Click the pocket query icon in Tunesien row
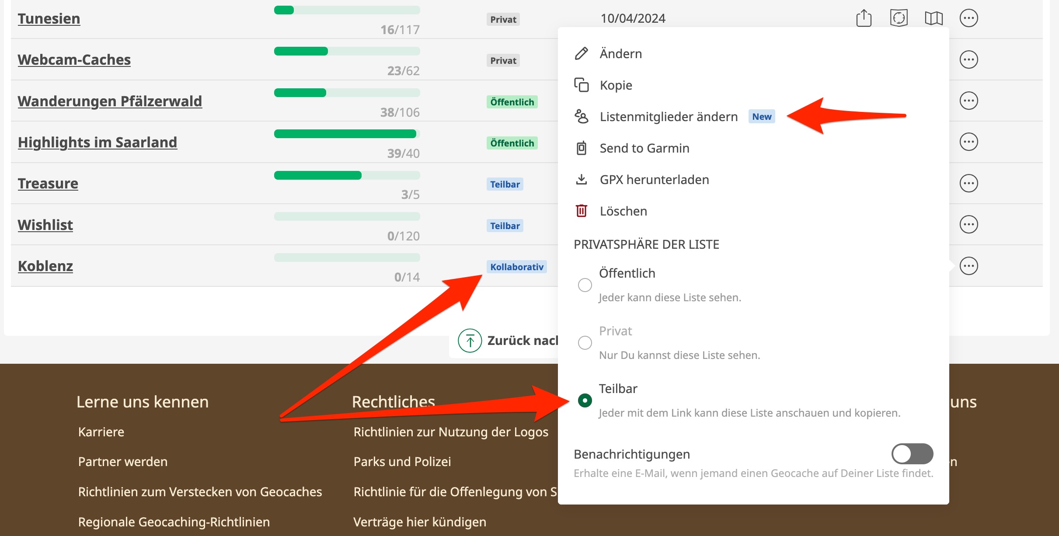The height and width of the screenshot is (536, 1059). click(x=899, y=18)
